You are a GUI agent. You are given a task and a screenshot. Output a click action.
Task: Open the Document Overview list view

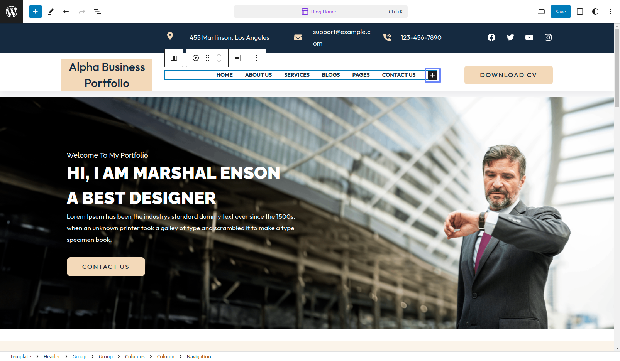[x=97, y=12]
